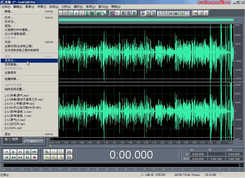The image size is (245, 178).
Task: Open recent file G:\伴奏\勇气.mp3
Action: (17, 95)
